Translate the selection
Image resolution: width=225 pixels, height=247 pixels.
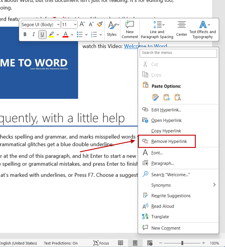160,217
